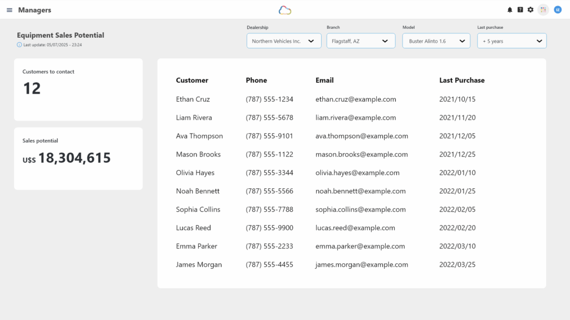Click the cloud logo in header
This screenshot has width=570, height=320.
pyautogui.click(x=285, y=10)
